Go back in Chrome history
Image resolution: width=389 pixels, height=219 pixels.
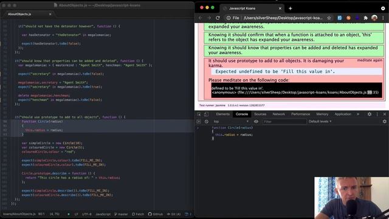click(201, 18)
